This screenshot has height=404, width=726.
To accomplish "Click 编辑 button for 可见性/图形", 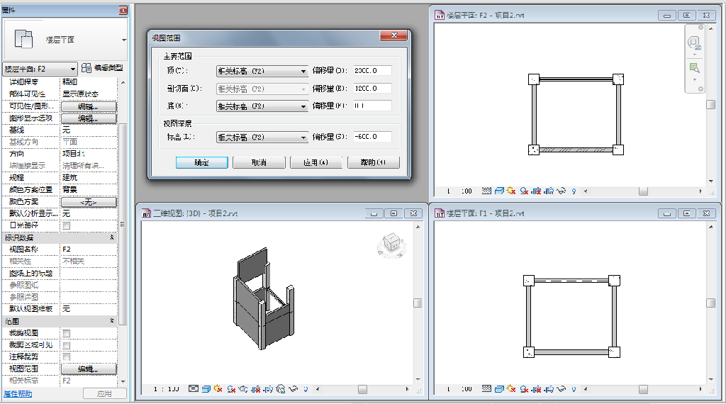I will 89,106.
